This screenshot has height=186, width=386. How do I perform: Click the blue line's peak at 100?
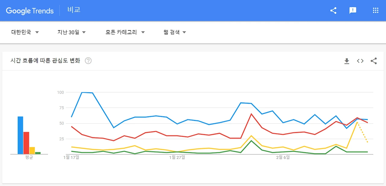[x=82, y=93]
